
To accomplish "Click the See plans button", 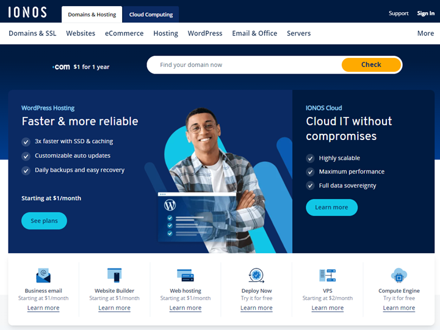I will click(44, 221).
